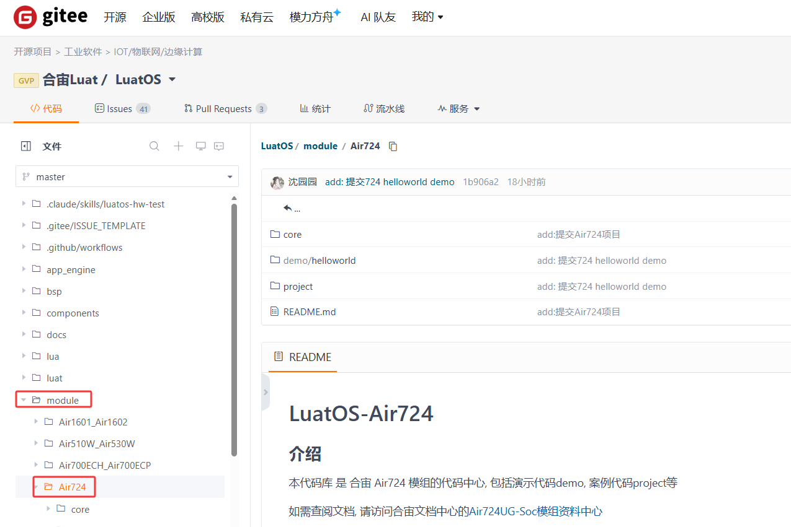Open the Pull Requests tab

225,108
